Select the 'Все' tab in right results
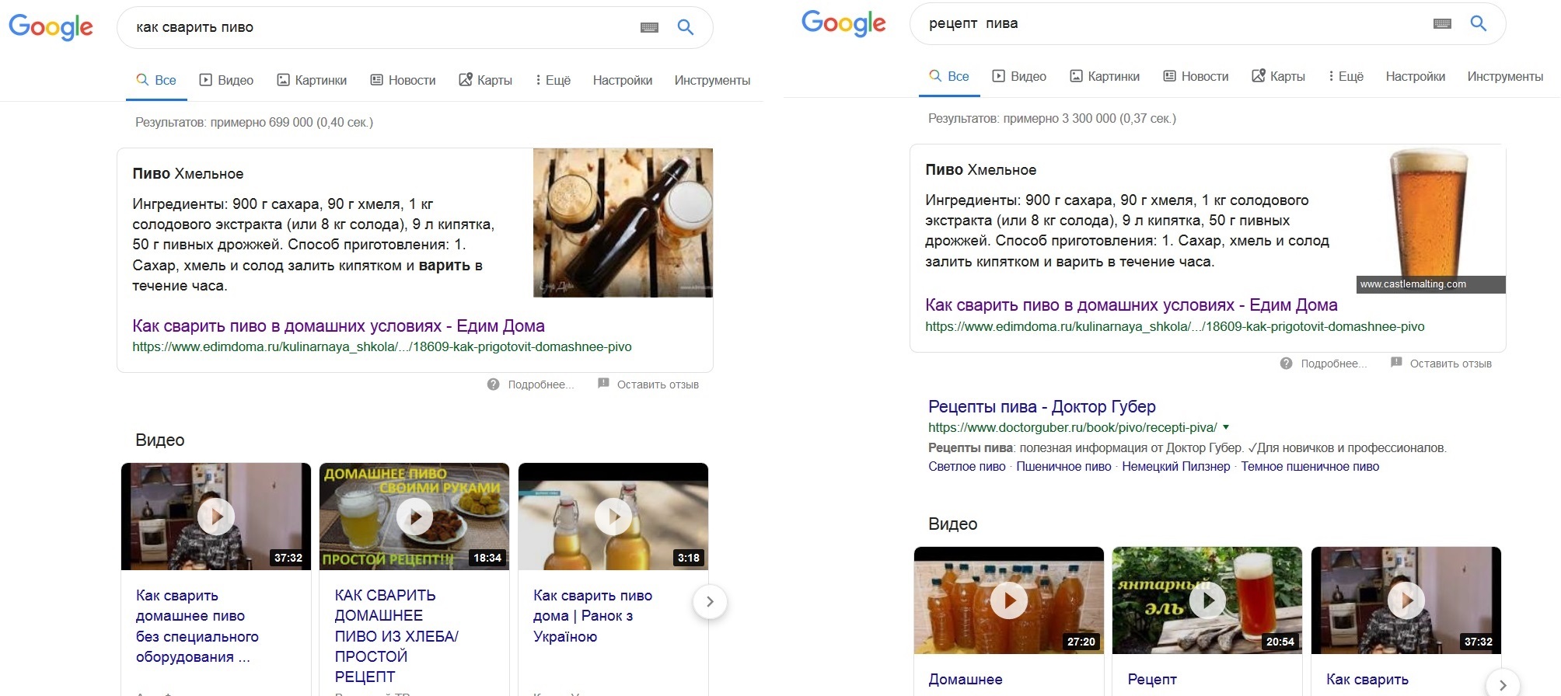The height and width of the screenshot is (696, 1561). (949, 76)
